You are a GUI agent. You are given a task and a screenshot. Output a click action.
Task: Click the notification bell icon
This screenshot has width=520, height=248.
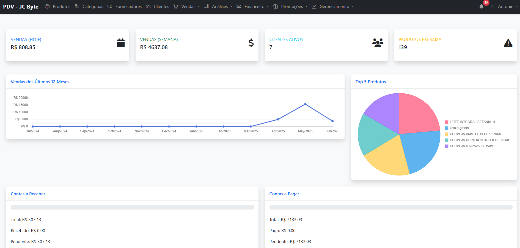click(481, 6)
